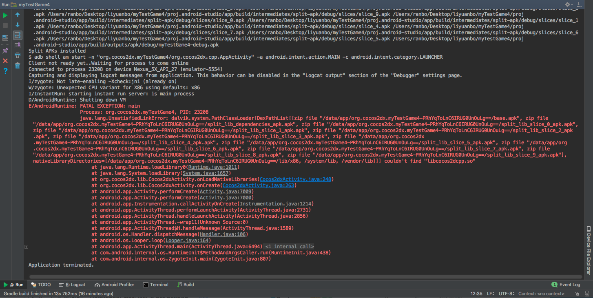Click the Application terminated. line

(x=61, y=265)
